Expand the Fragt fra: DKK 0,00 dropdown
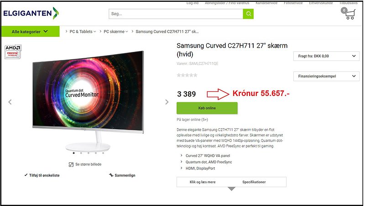Viewport: 365px width, 206px height. [x=326, y=56]
